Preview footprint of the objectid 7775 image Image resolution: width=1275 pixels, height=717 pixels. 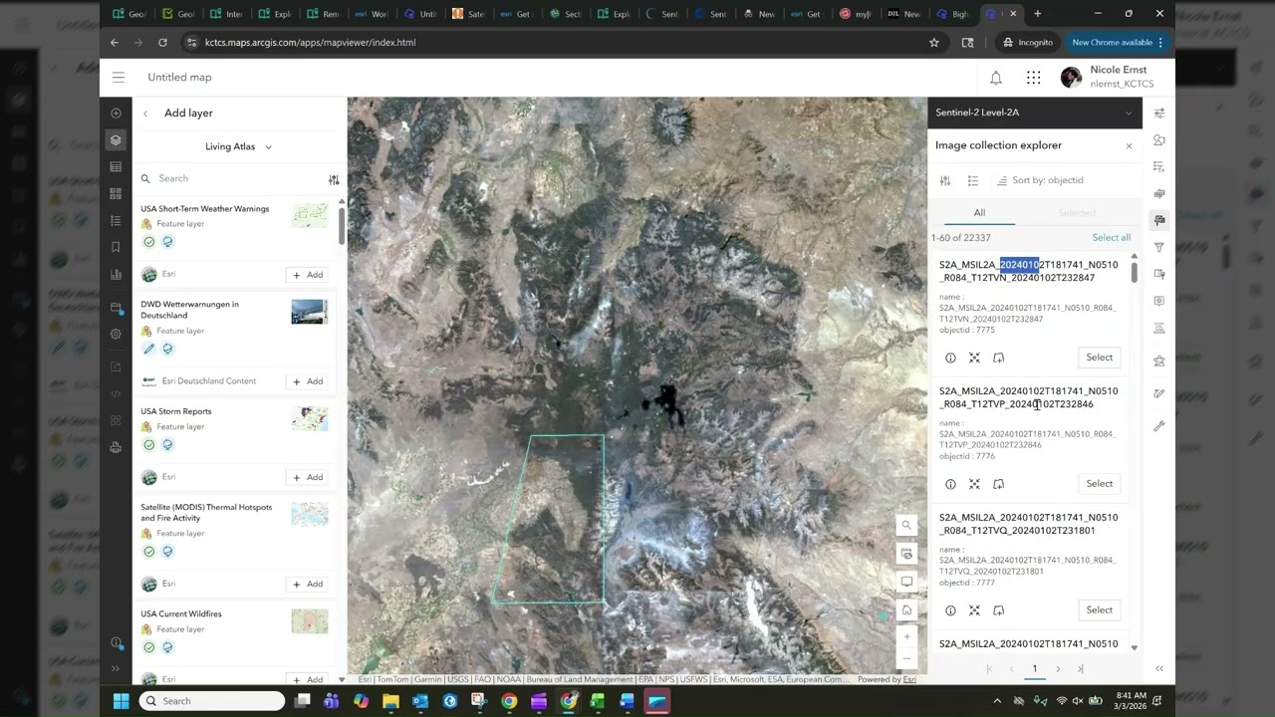(998, 358)
